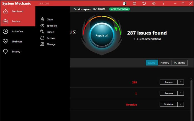The width and height of the screenshot is (194, 121).
Task: Click the help question mark icon
Action: pyautogui.click(x=164, y=3)
